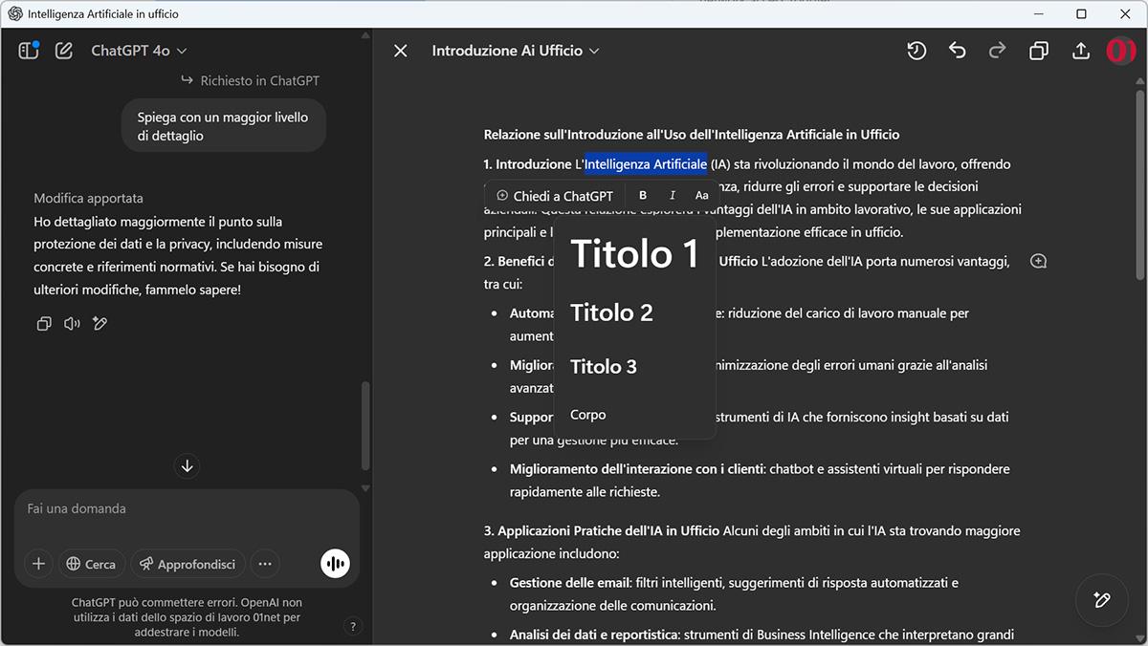Open the Aa text style dropdown
Screen dimensions: 1148x646
tap(702, 196)
